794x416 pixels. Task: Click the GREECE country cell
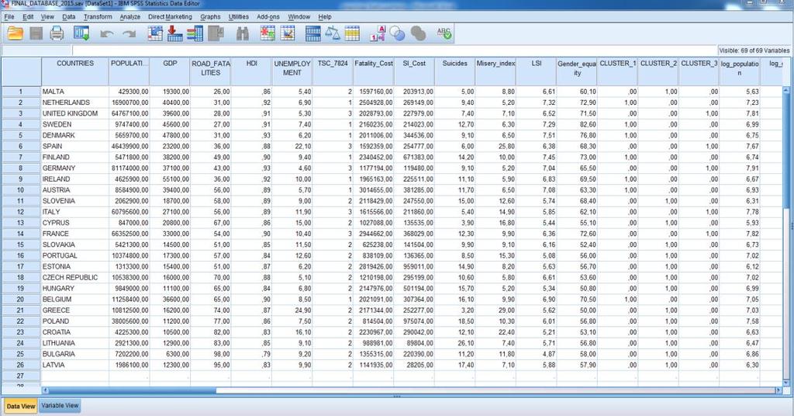75,310
